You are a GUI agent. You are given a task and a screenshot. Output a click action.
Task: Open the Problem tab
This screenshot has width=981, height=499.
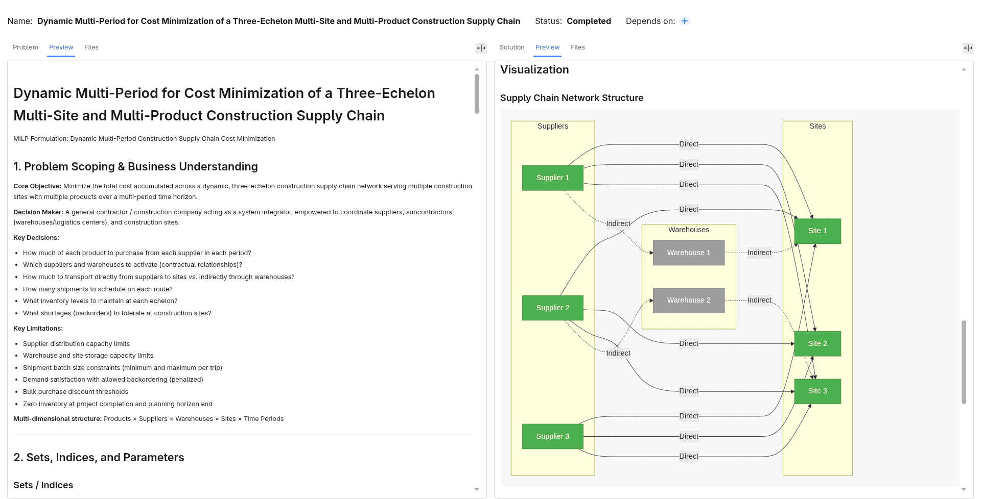tap(26, 47)
